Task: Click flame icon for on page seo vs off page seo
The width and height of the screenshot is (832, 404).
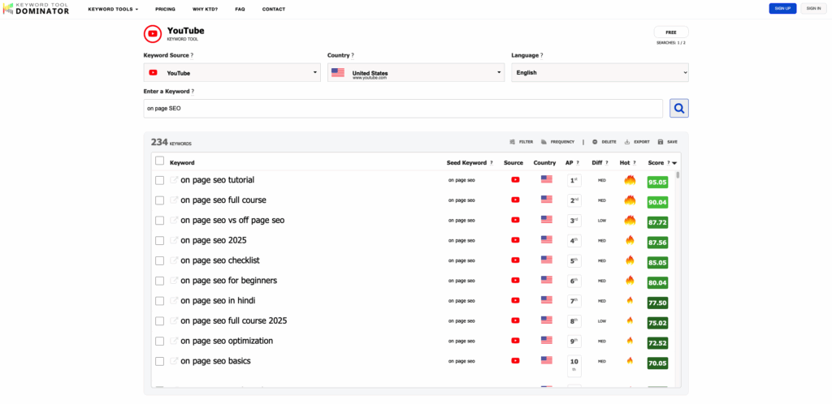Action: click(x=630, y=221)
